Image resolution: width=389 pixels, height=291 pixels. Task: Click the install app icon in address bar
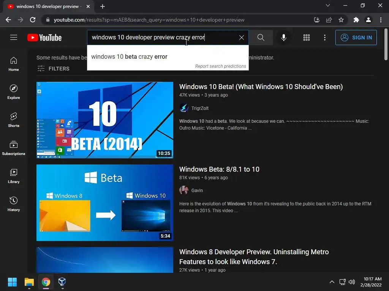tap(316, 20)
